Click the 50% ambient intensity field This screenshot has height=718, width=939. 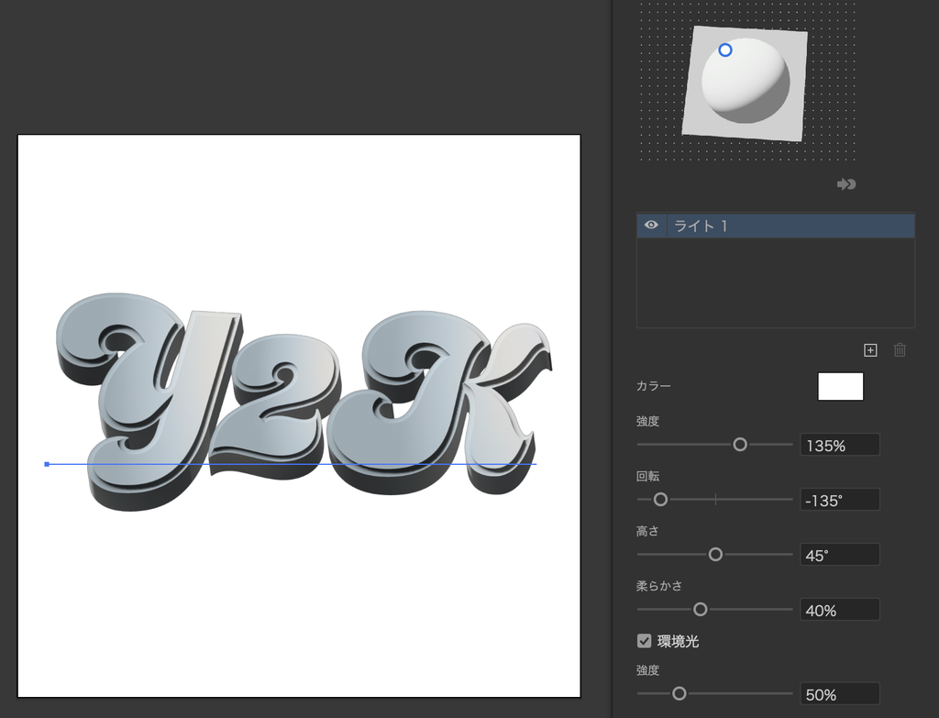pyautogui.click(x=840, y=694)
